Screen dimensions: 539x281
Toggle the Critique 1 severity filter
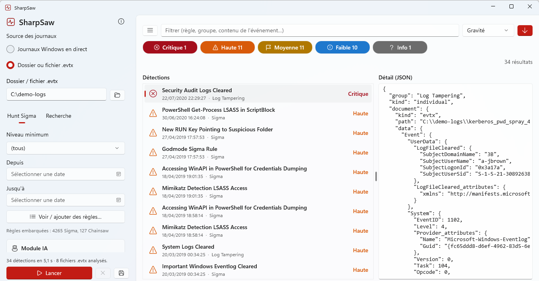point(170,47)
